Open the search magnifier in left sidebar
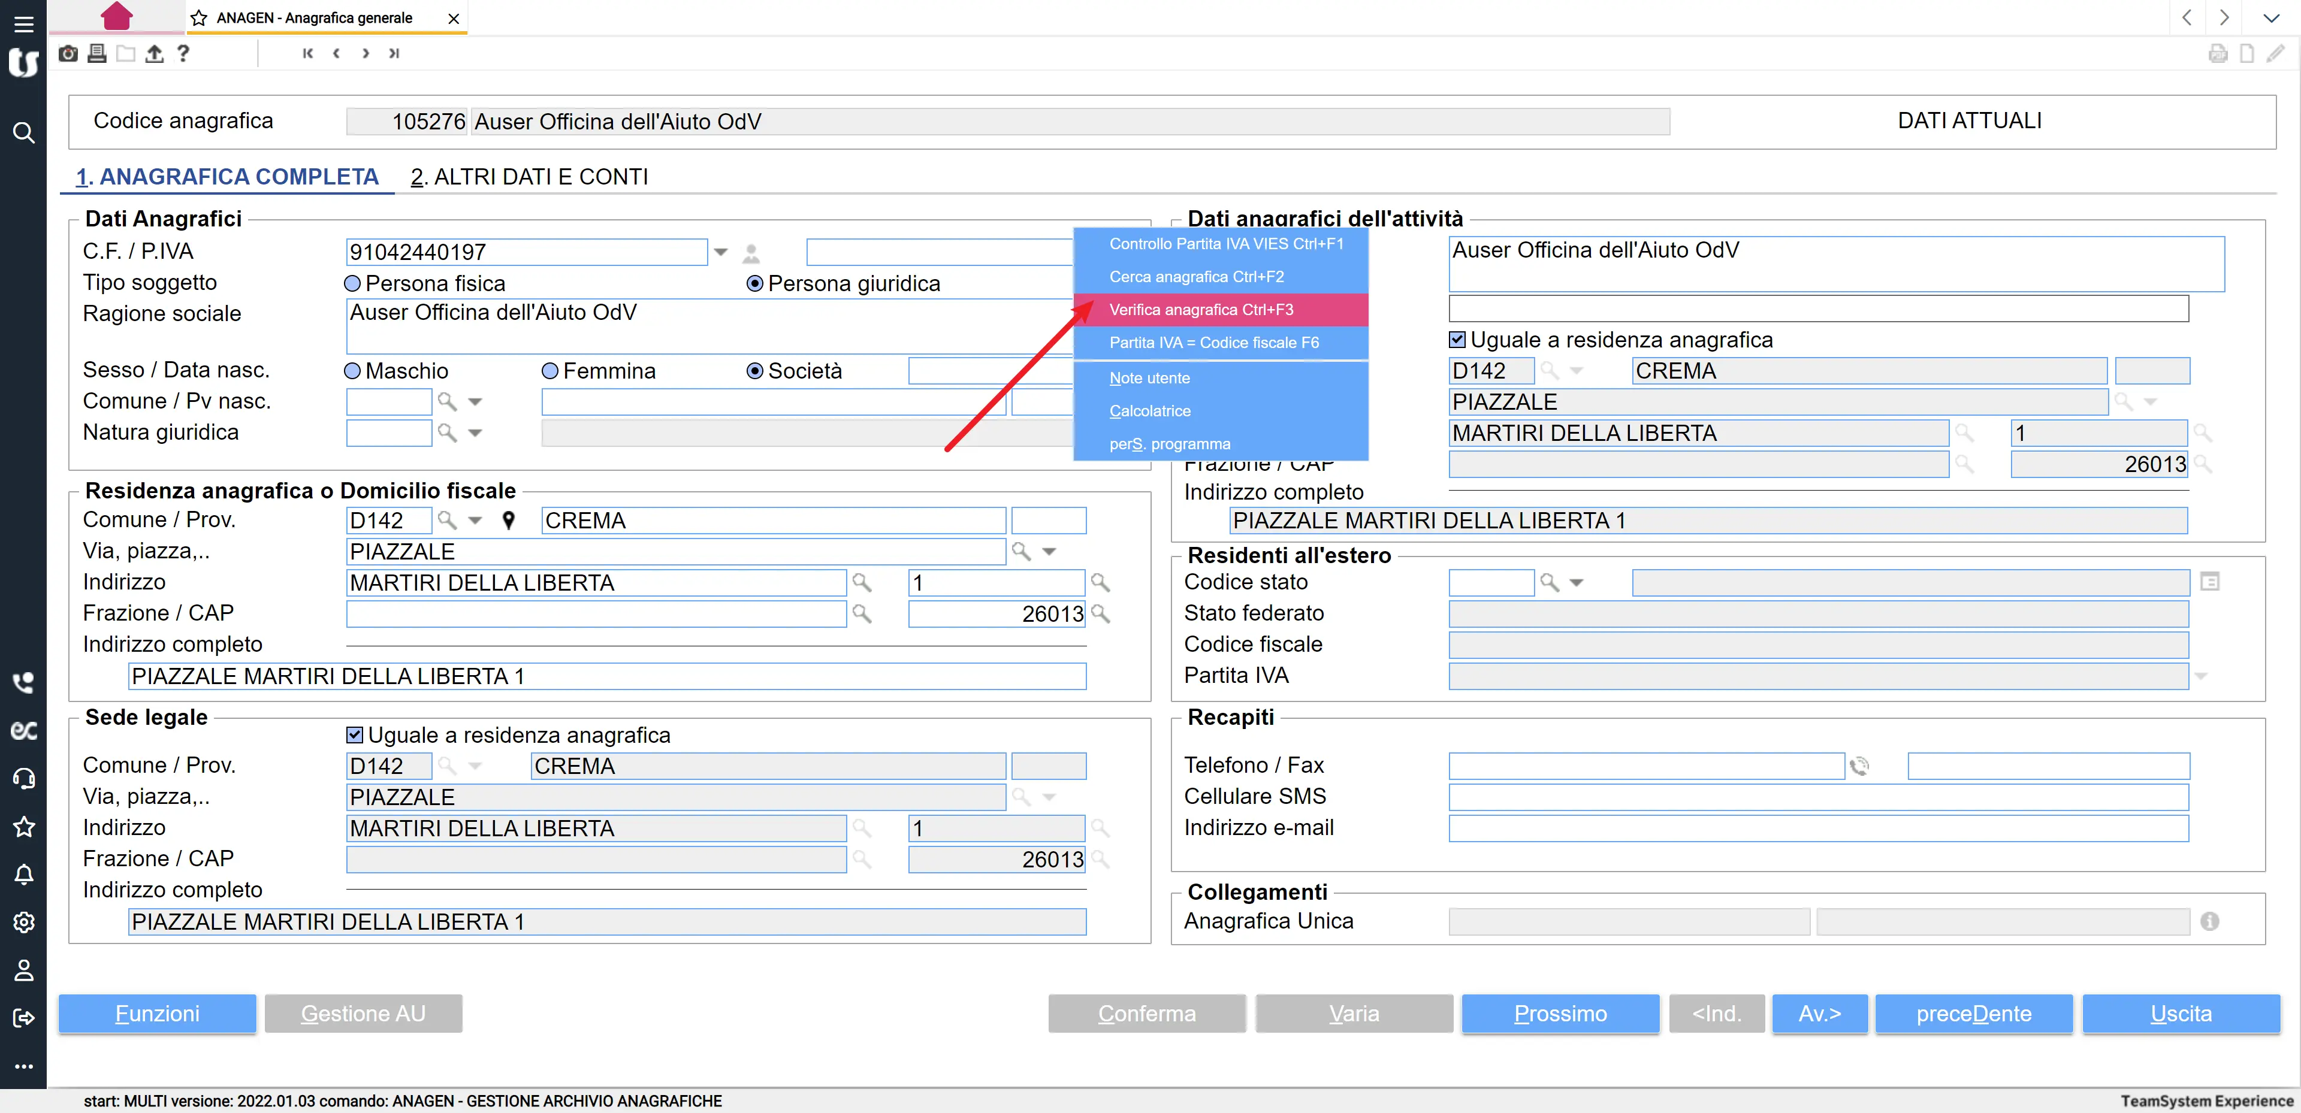Screen dimensions: 2301x1113 [x=24, y=133]
